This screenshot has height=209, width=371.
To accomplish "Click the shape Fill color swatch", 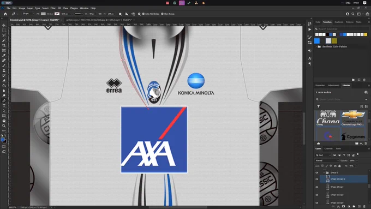I will (43, 14).
